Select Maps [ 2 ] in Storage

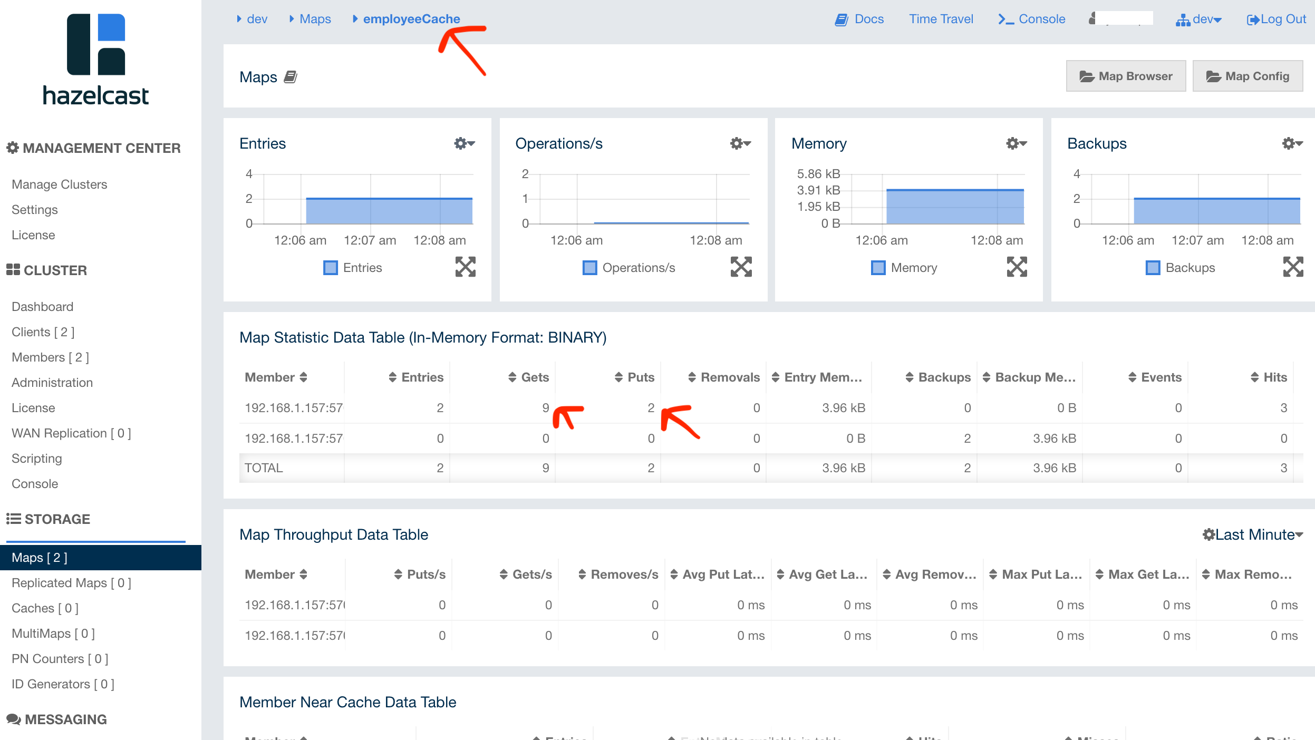101,558
